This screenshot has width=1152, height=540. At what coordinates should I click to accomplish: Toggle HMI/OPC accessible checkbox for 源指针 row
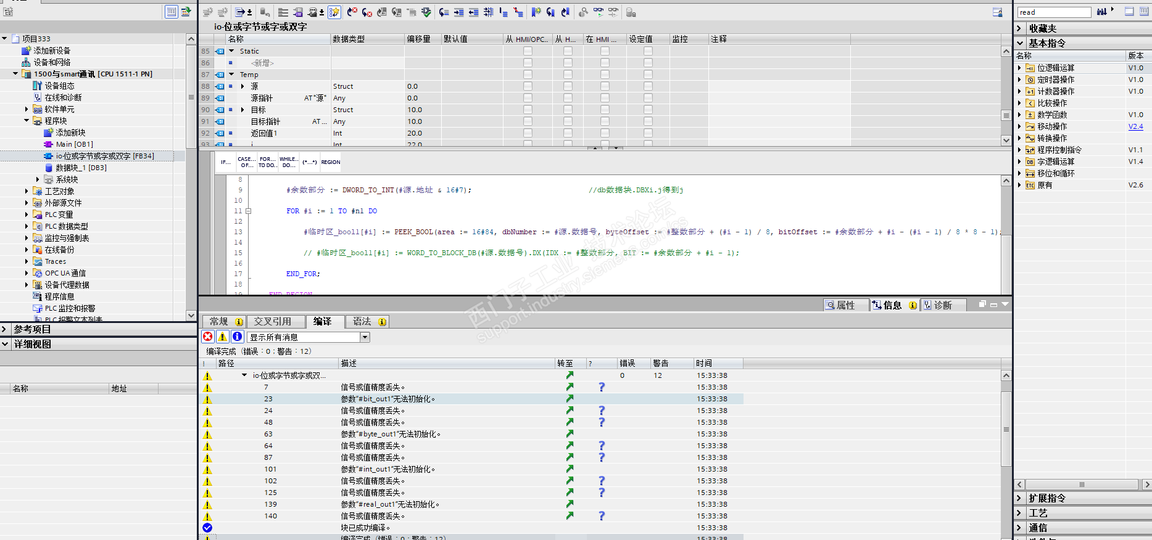coord(528,98)
